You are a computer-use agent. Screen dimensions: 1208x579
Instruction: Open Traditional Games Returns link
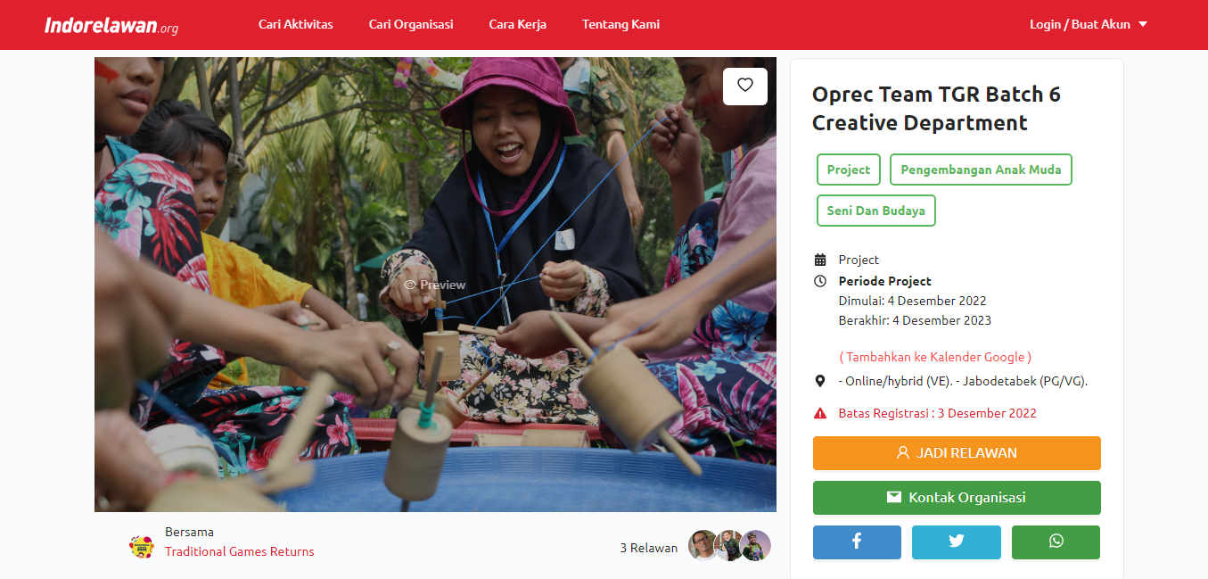point(240,551)
